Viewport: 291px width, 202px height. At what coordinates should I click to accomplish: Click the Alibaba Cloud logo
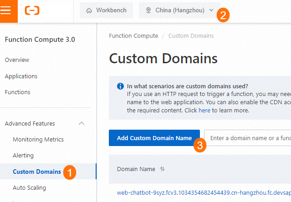32,10
